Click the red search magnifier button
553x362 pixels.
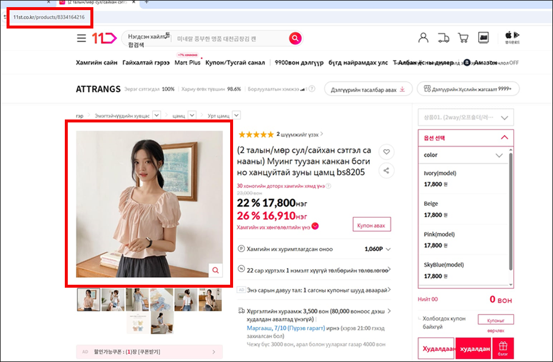[295, 39]
